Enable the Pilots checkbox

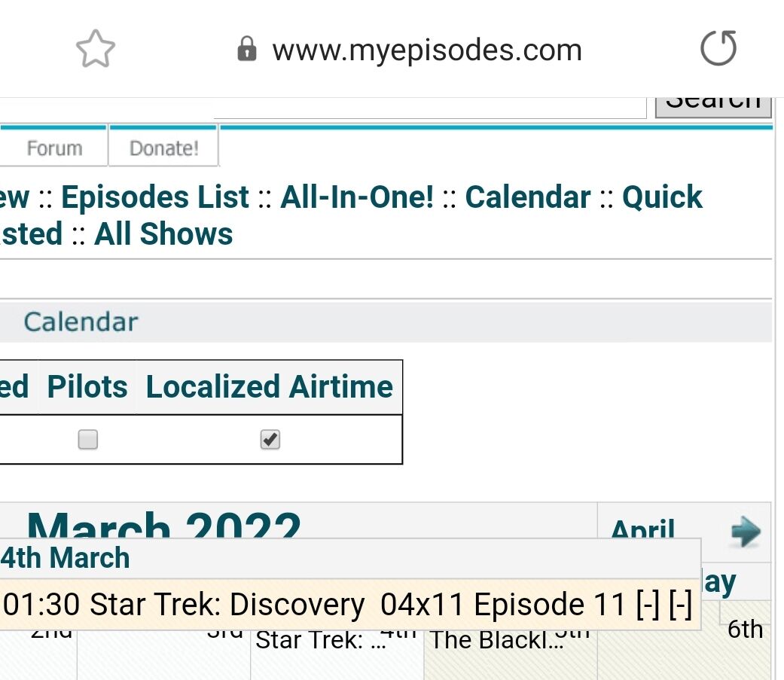pos(88,439)
